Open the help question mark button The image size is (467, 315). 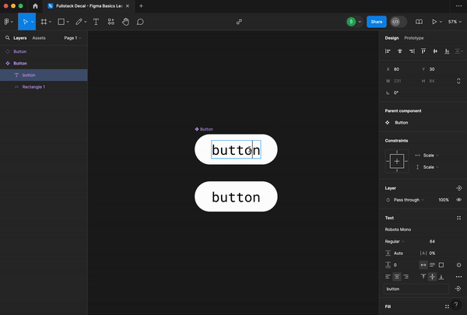pos(455,305)
